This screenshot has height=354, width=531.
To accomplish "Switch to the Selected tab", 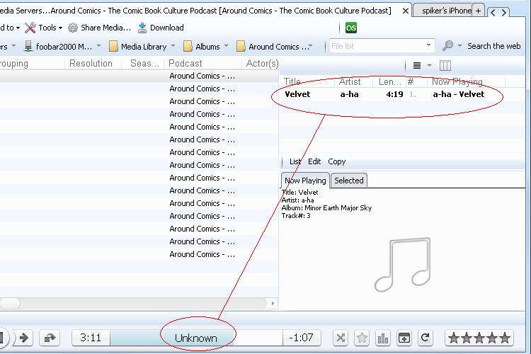I will 348,181.
